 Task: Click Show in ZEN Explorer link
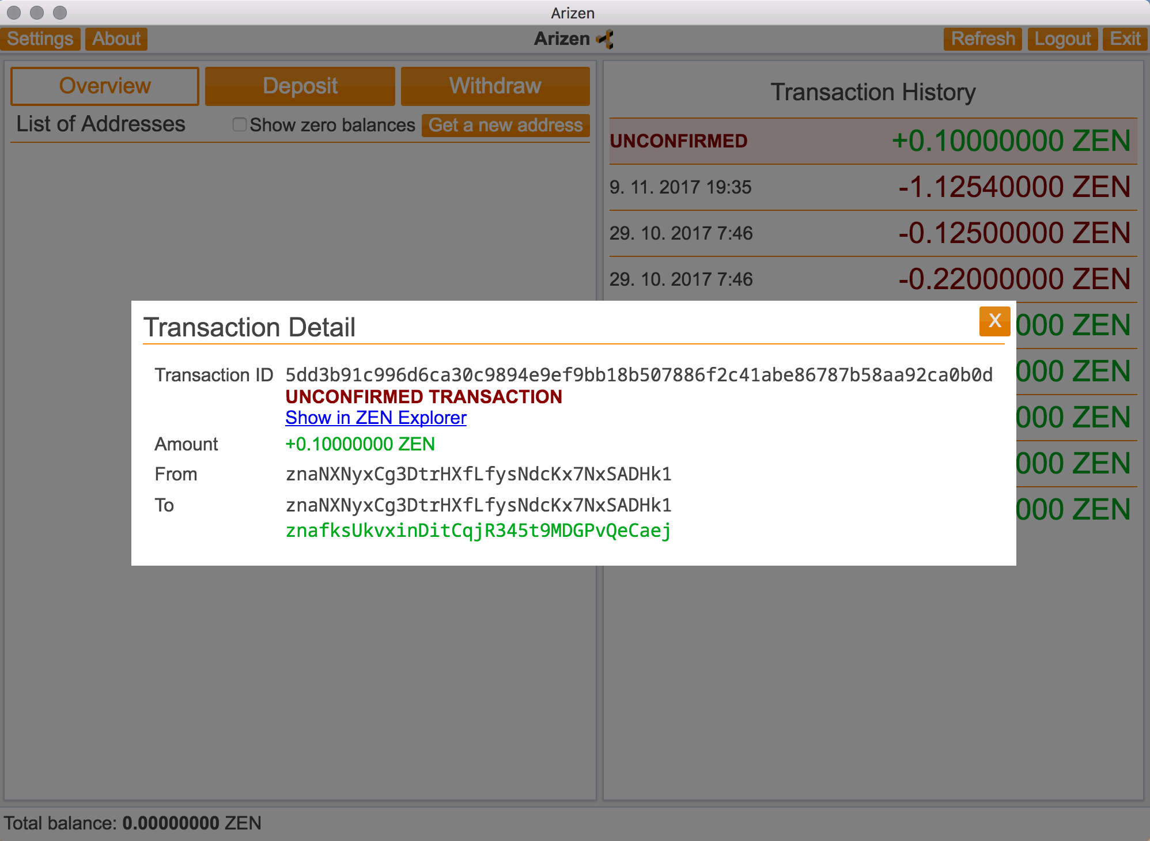[x=375, y=418]
